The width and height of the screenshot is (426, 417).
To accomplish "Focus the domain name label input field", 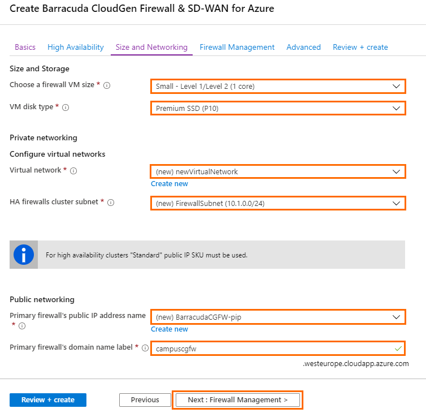I will point(278,349).
